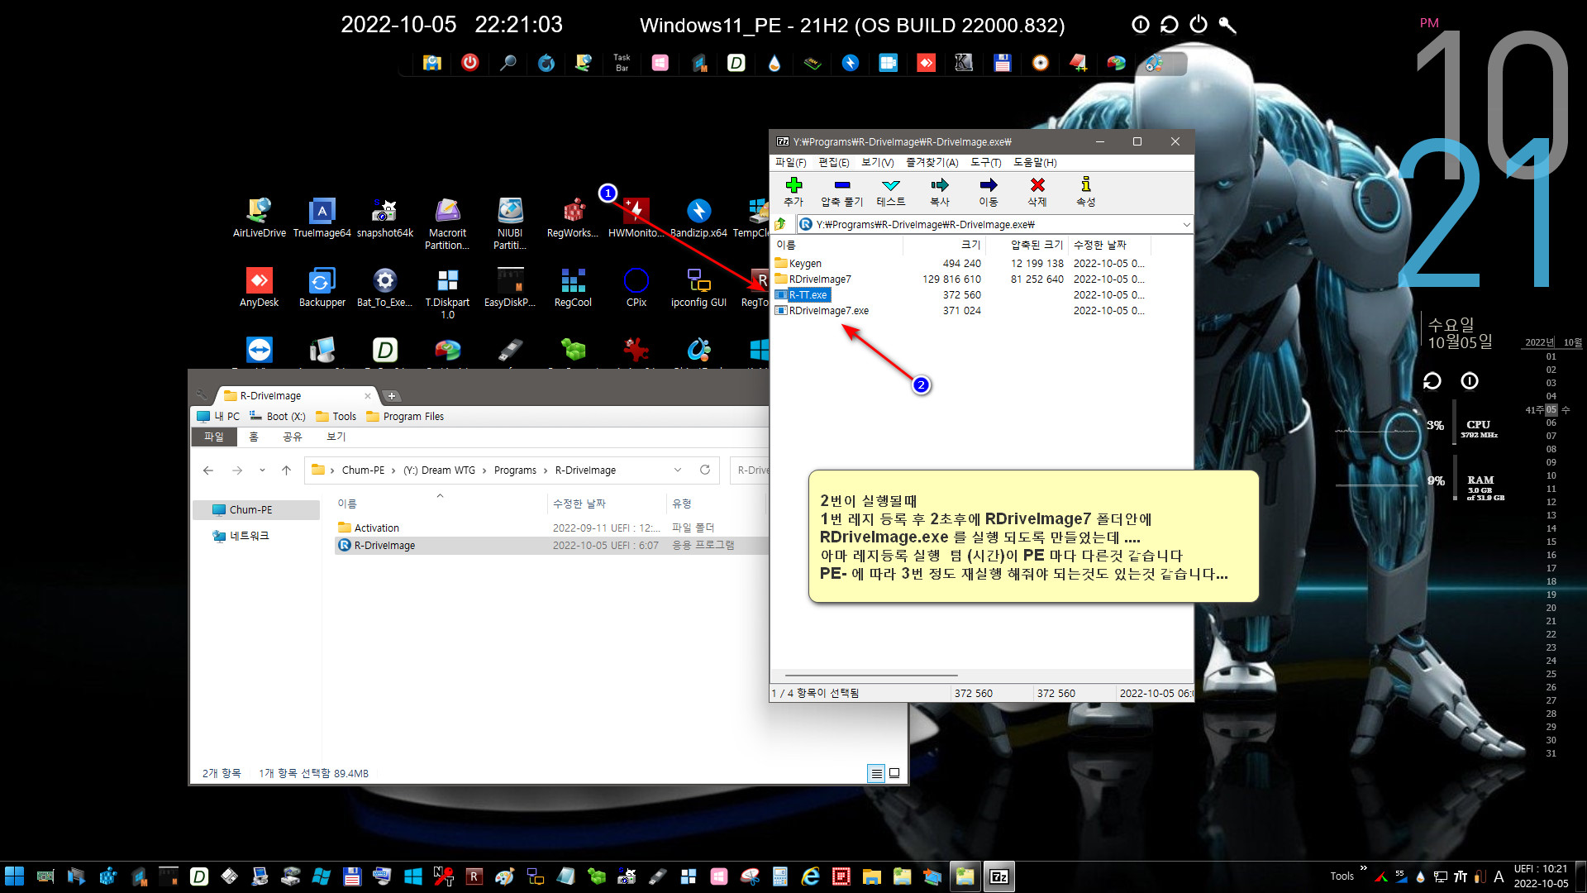Screen dimensions: 1587x893
Task: Click Boot (X:) bookmark in Explorer
Action: click(x=278, y=416)
